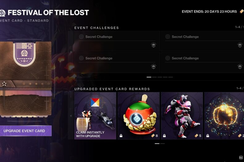
Task: Toggle circle on top-left Secret Challenge
Action: click(x=81, y=37)
